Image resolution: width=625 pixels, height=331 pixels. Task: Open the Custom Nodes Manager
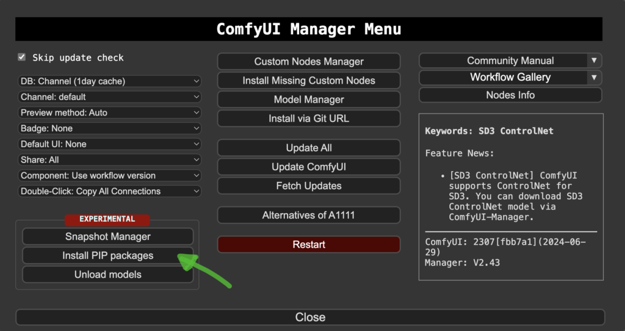click(x=309, y=61)
